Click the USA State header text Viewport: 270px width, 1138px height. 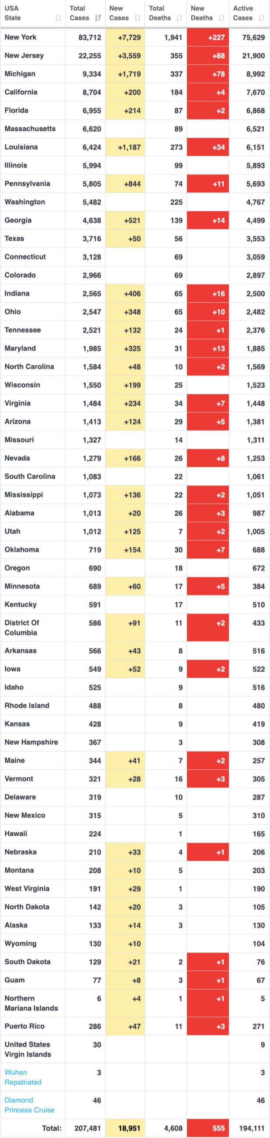point(12,13)
